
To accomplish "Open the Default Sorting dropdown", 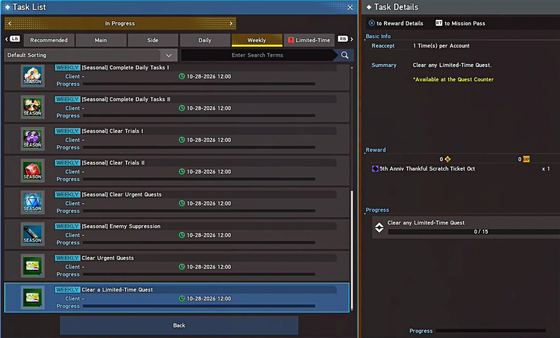I will (x=91, y=55).
